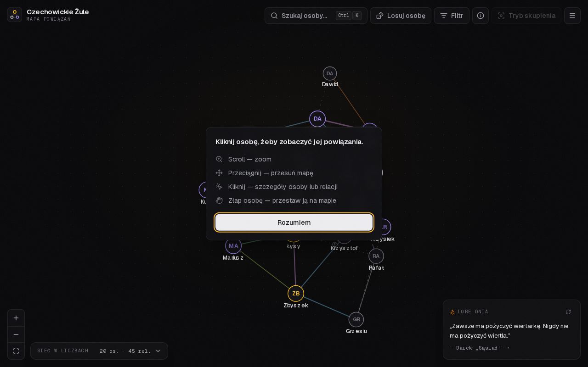Click the Przeciągnij — przesuń mapę hint

coord(271,173)
